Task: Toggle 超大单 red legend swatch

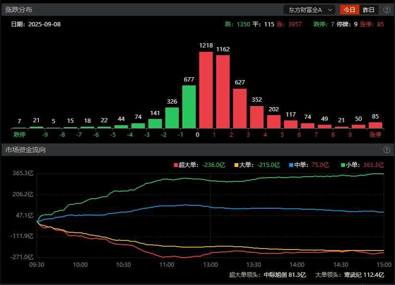Action: tap(176, 165)
